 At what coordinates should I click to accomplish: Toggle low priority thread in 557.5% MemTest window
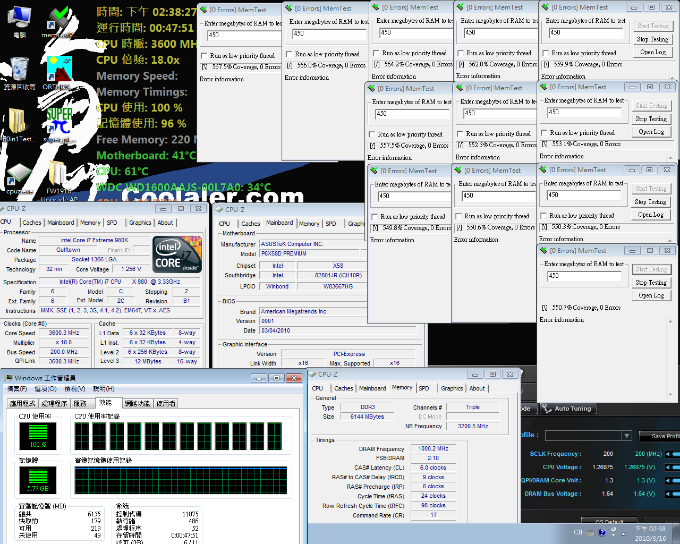372,134
